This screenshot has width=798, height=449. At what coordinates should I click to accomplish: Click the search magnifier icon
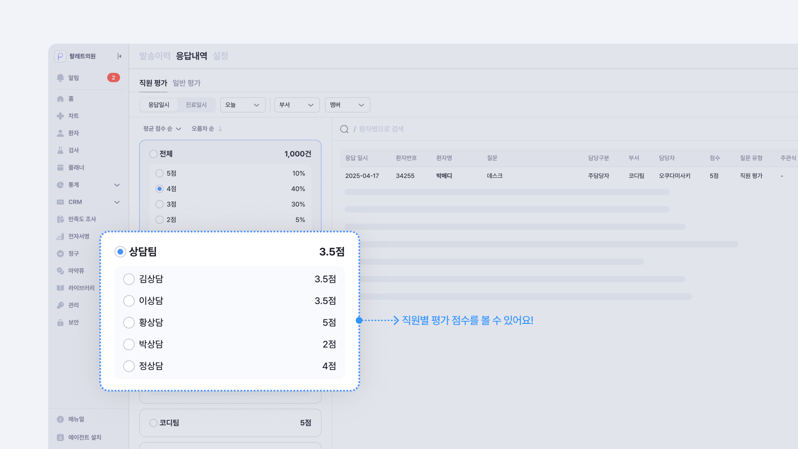[x=344, y=129]
